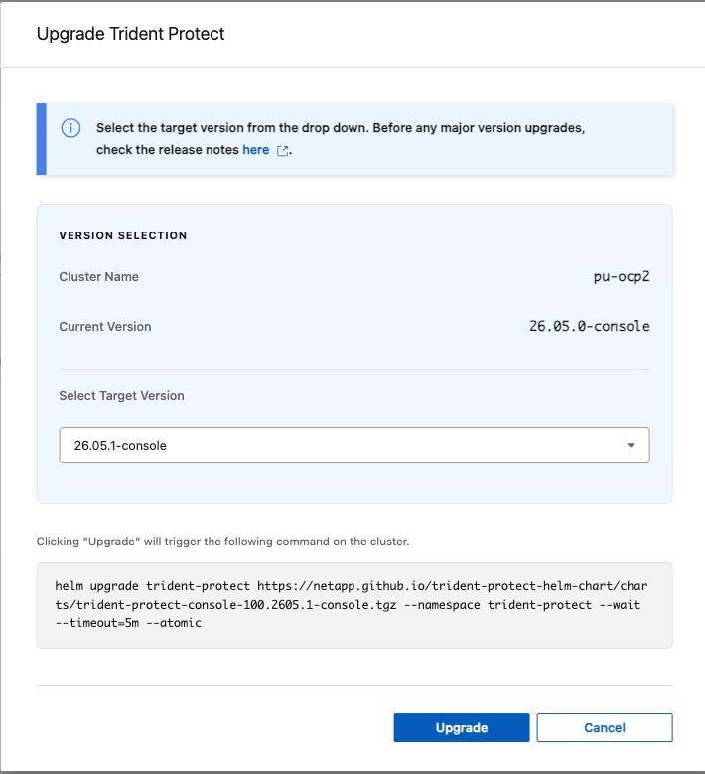
Task: Click the 'Upgrade Trident Protect' dialog title
Action: point(131,34)
